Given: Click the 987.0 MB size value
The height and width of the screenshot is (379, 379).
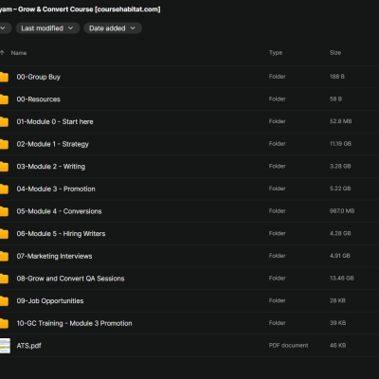Looking at the screenshot, I should pyautogui.click(x=342, y=211).
